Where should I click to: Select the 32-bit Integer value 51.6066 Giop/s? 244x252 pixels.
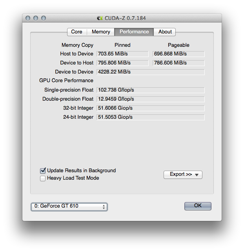[x=151, y=108]
